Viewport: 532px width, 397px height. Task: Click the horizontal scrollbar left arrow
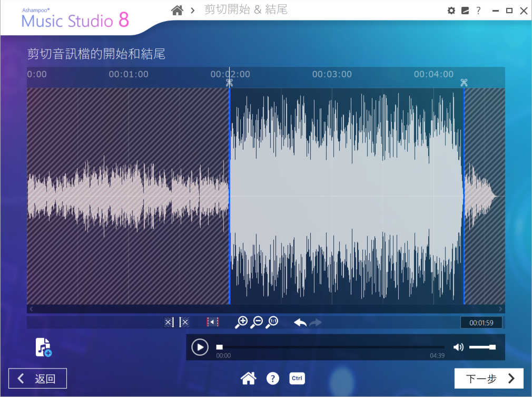click(31, 309)
